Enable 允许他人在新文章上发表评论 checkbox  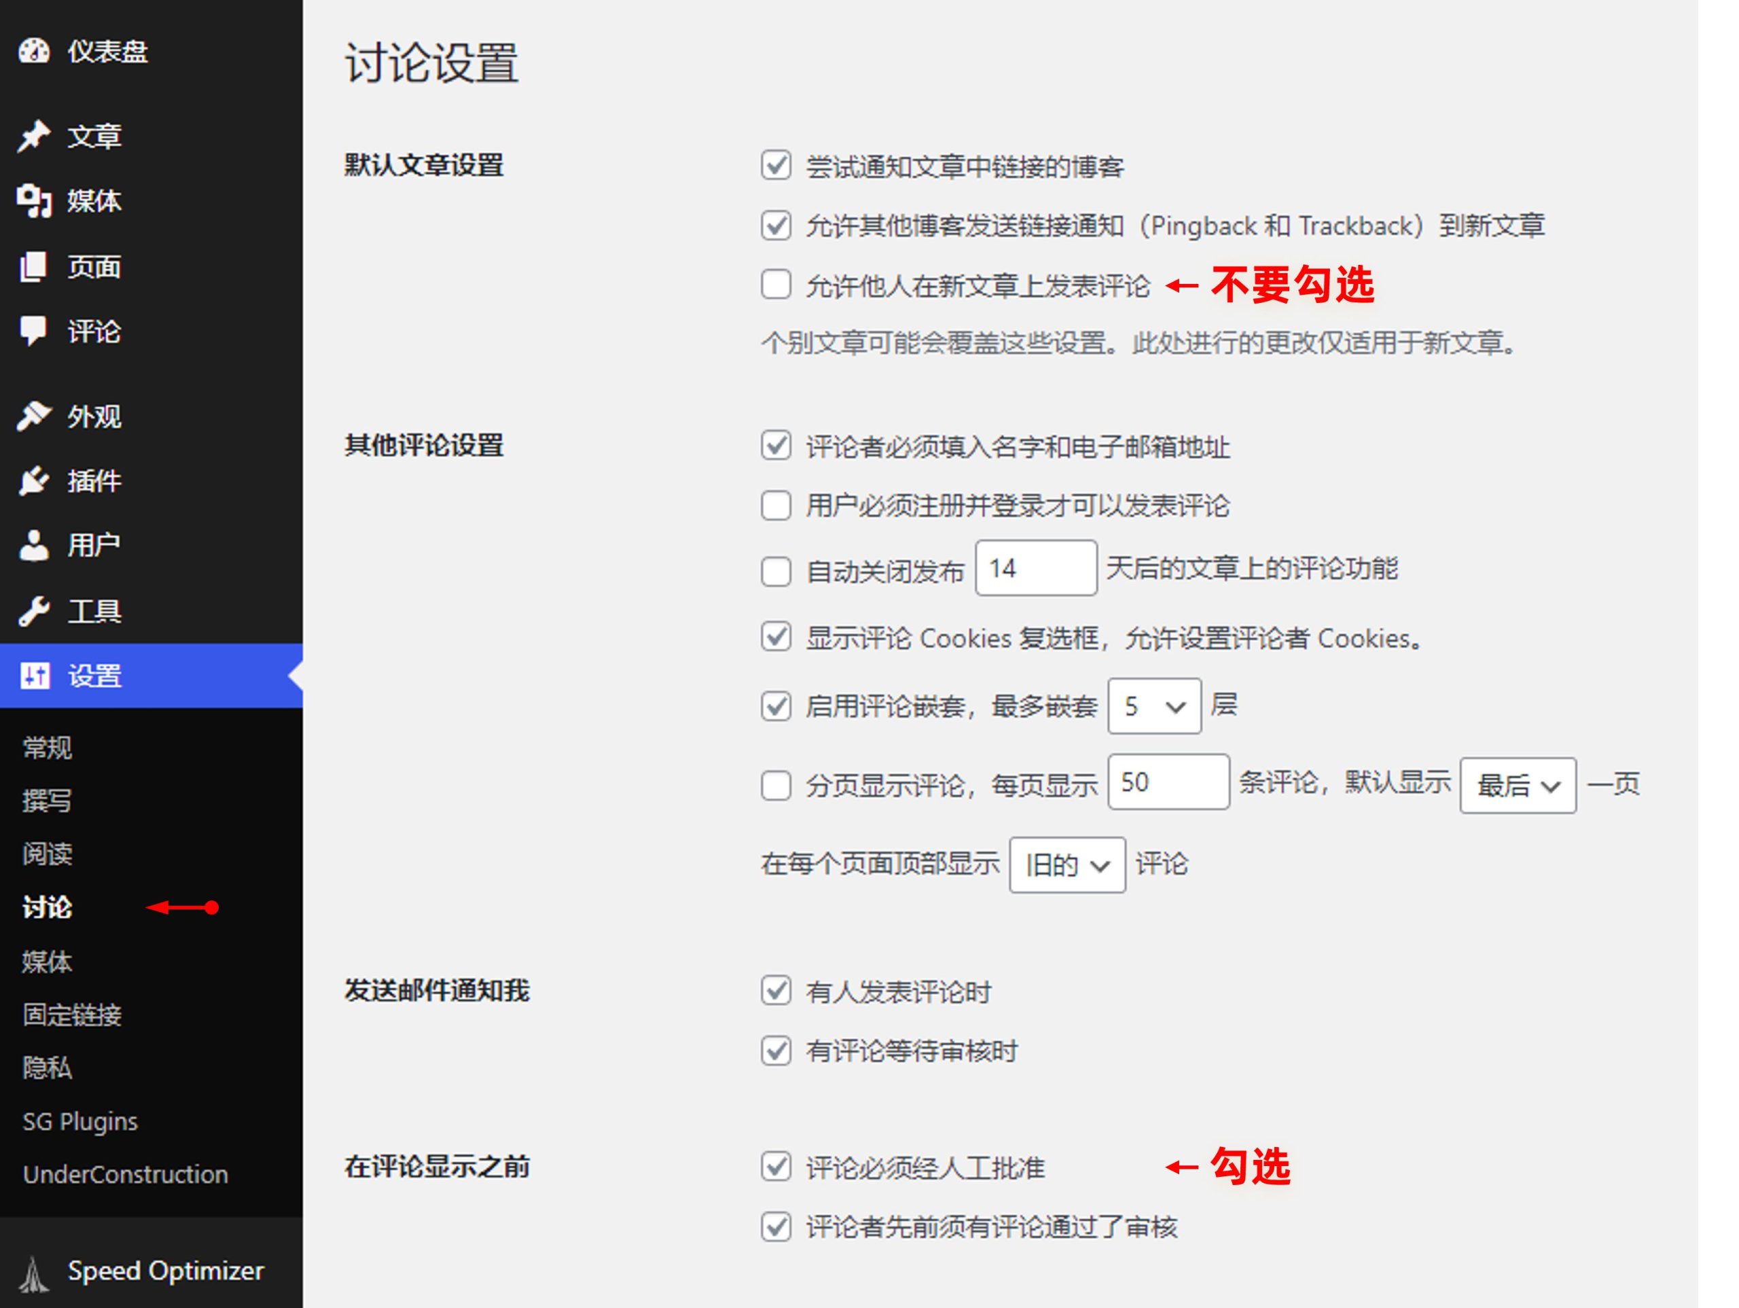[775, 285]
